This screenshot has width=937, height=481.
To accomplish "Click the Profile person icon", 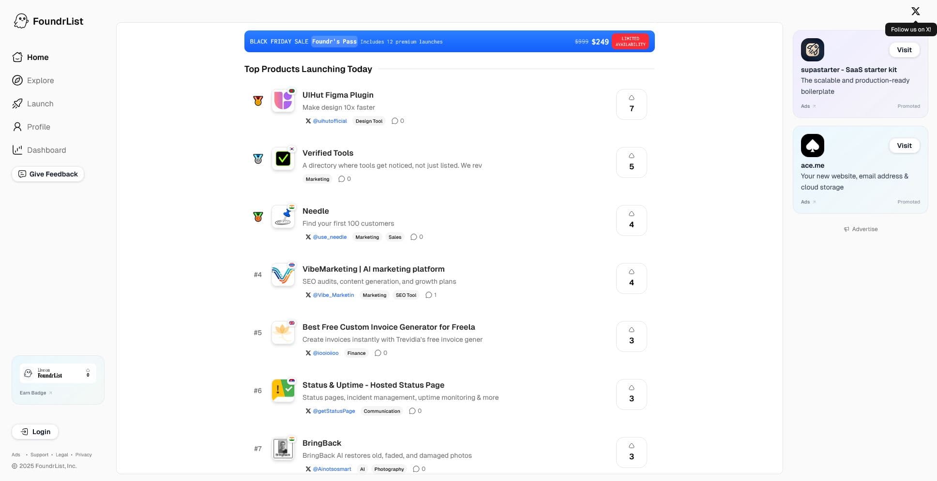I will point(17,127).
